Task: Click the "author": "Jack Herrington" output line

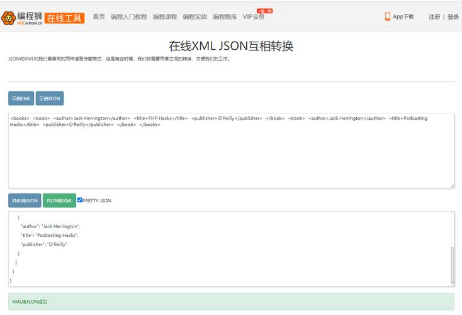Action: pos(50,226)
